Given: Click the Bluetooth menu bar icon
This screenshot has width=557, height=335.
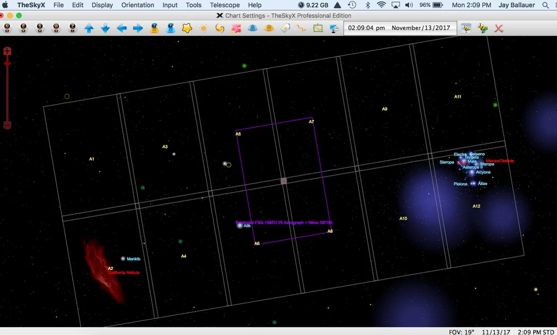Looking at the screenshot, I should (368, 5).
